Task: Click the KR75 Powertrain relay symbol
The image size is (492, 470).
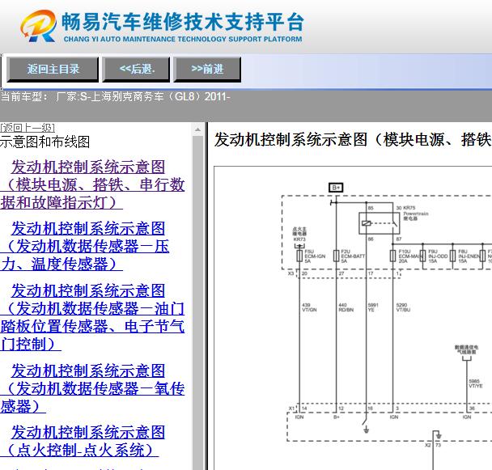Action: (379, 223)
